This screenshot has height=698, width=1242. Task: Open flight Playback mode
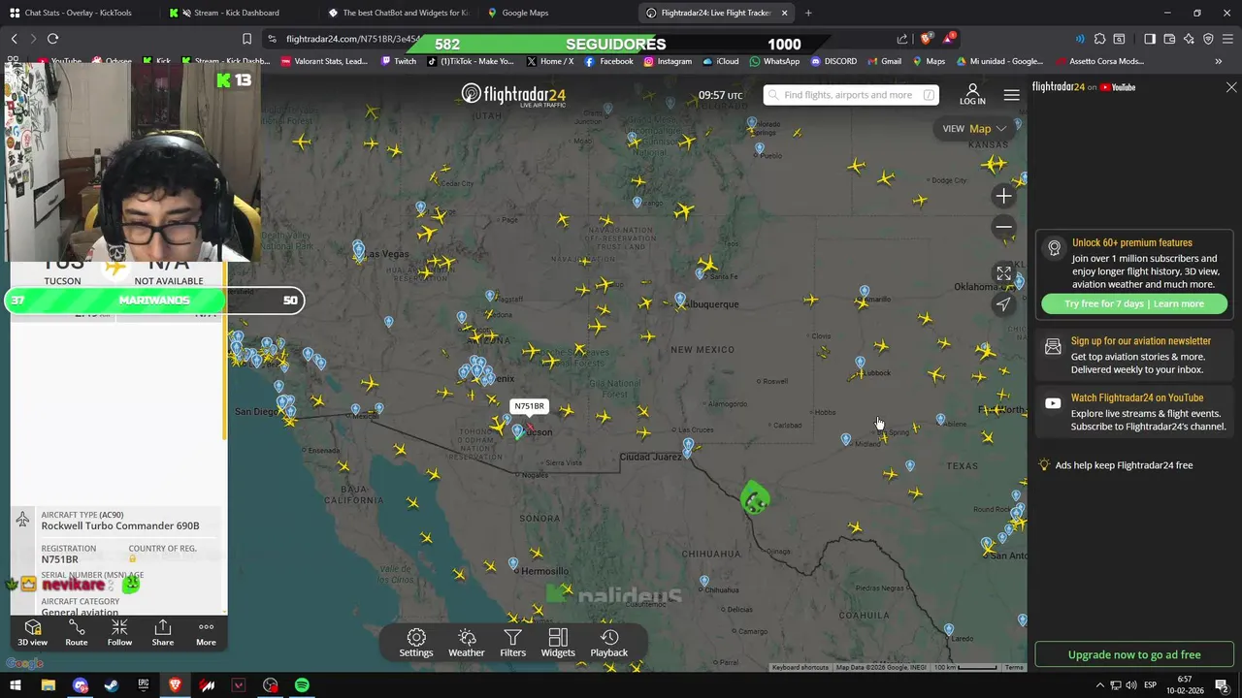[609, 643]
